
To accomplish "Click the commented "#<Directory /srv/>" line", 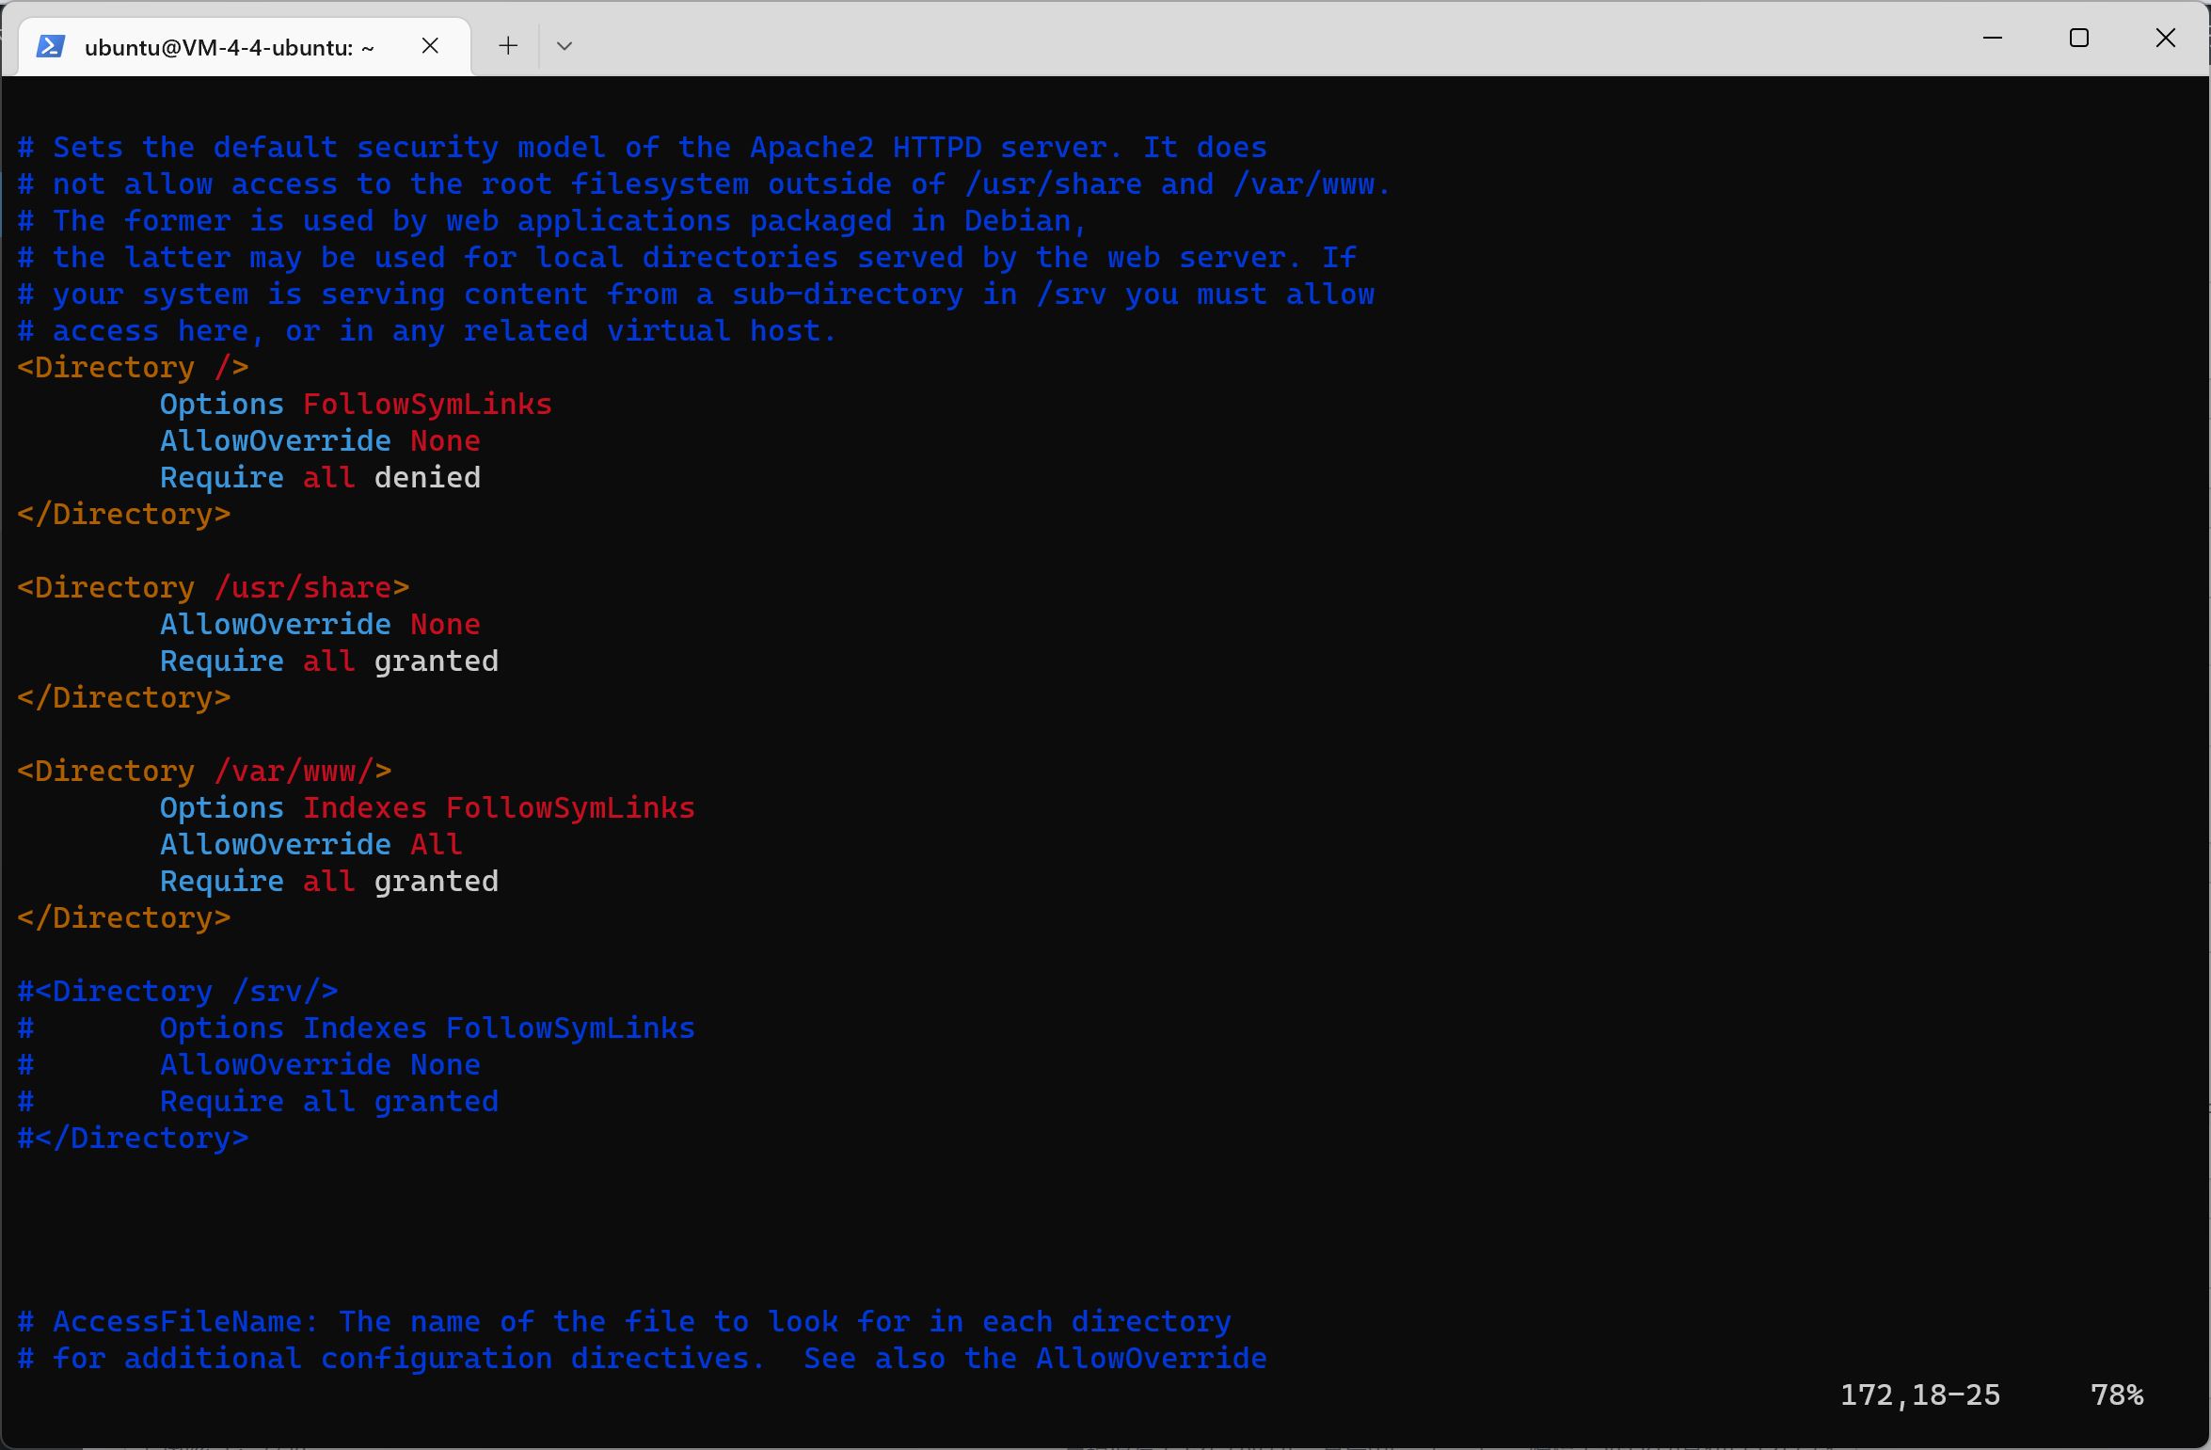I will pyautogui.click(x=178, y=991).
